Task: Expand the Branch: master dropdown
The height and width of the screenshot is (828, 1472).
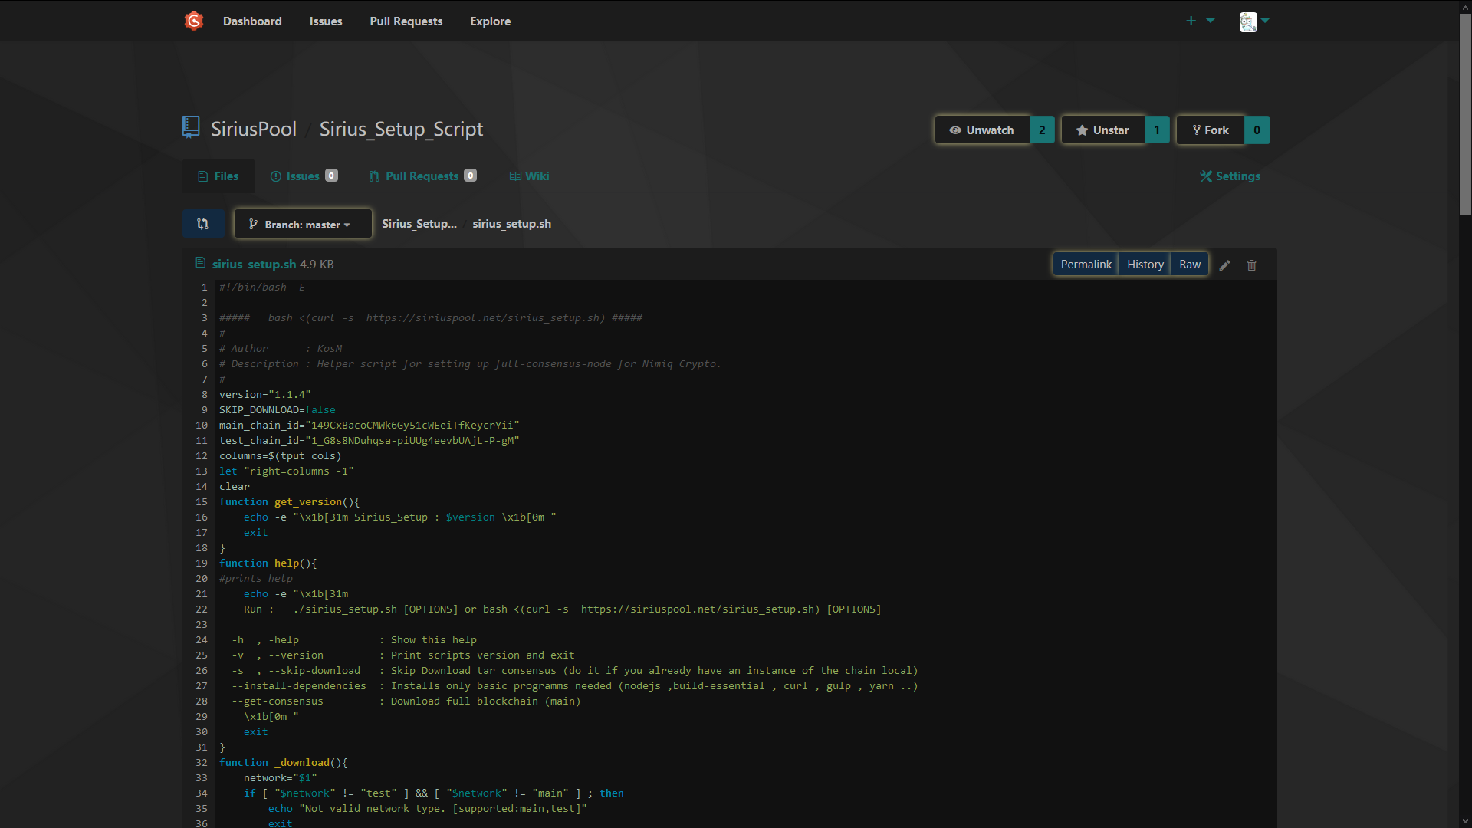Action: (302, 224)
